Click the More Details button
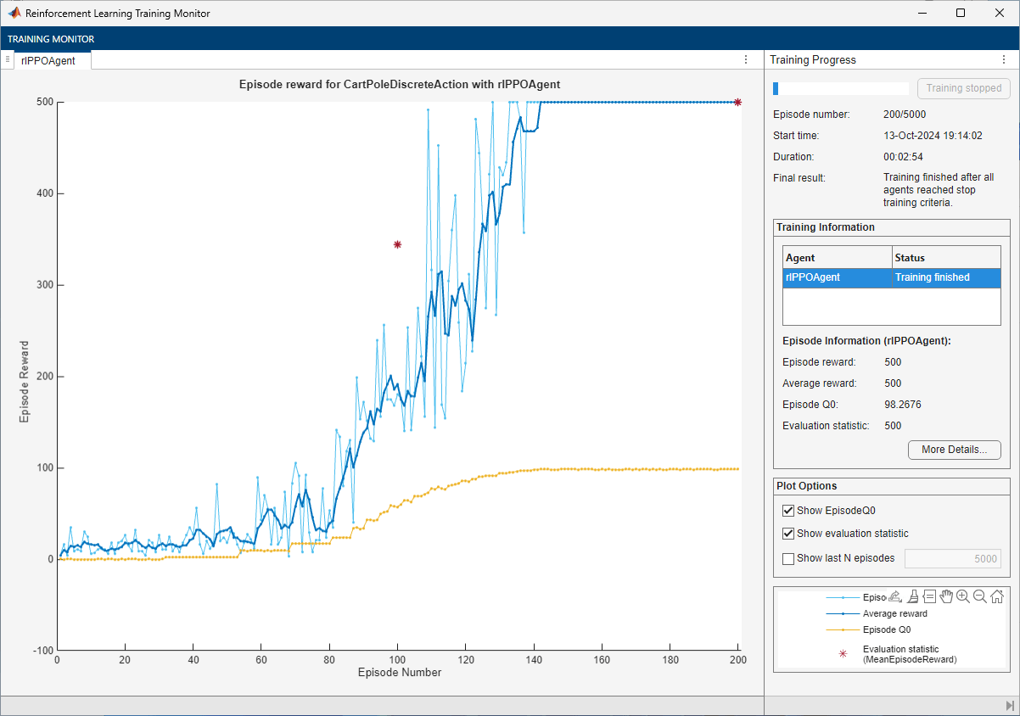The image size is (1020, 716). tap(954, 450)
